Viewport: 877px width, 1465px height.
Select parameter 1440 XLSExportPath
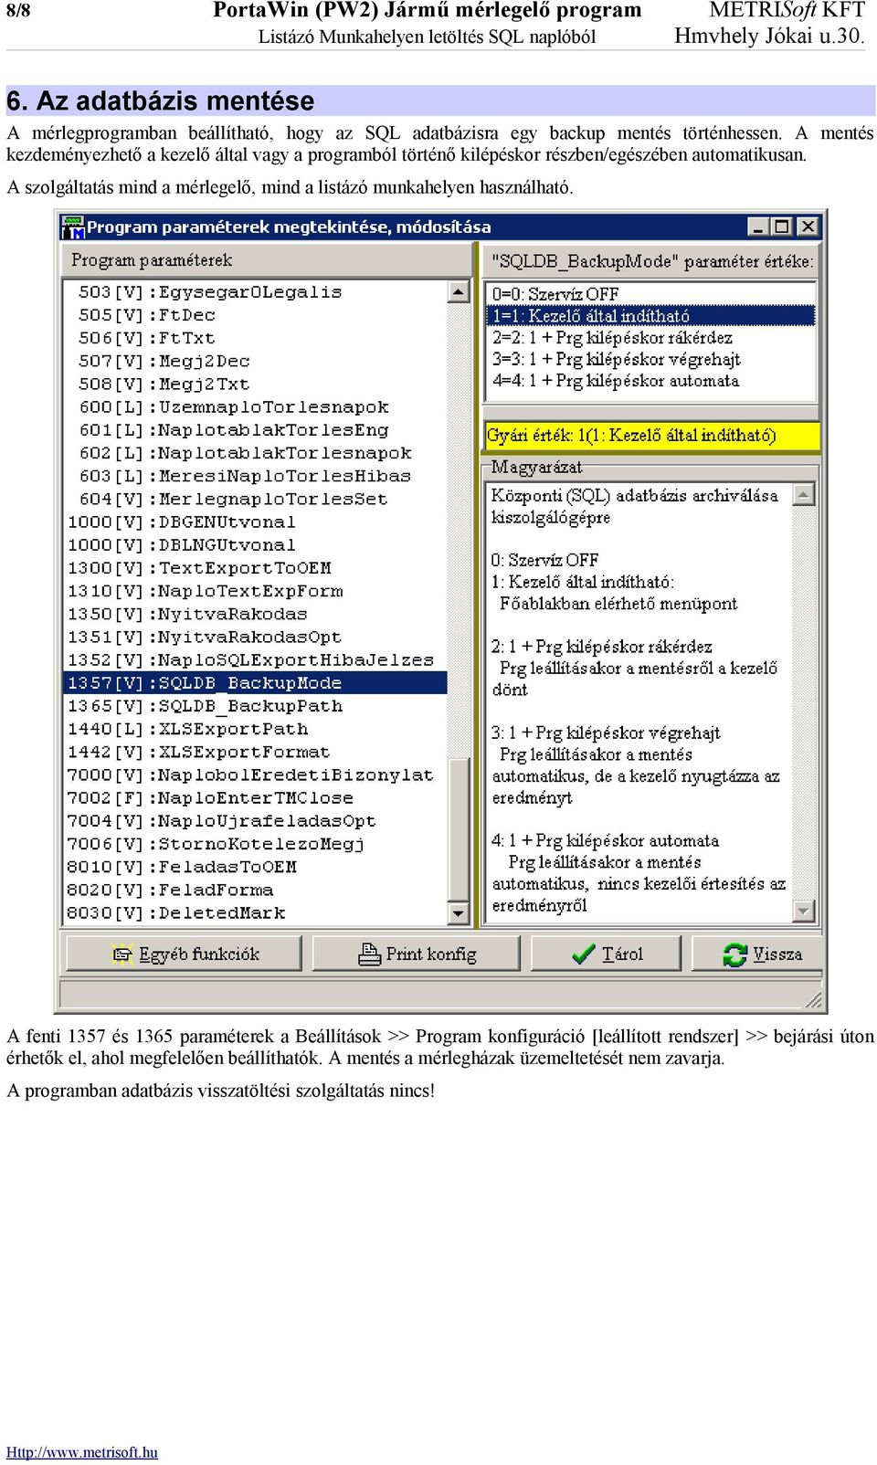tap(256, 730)
